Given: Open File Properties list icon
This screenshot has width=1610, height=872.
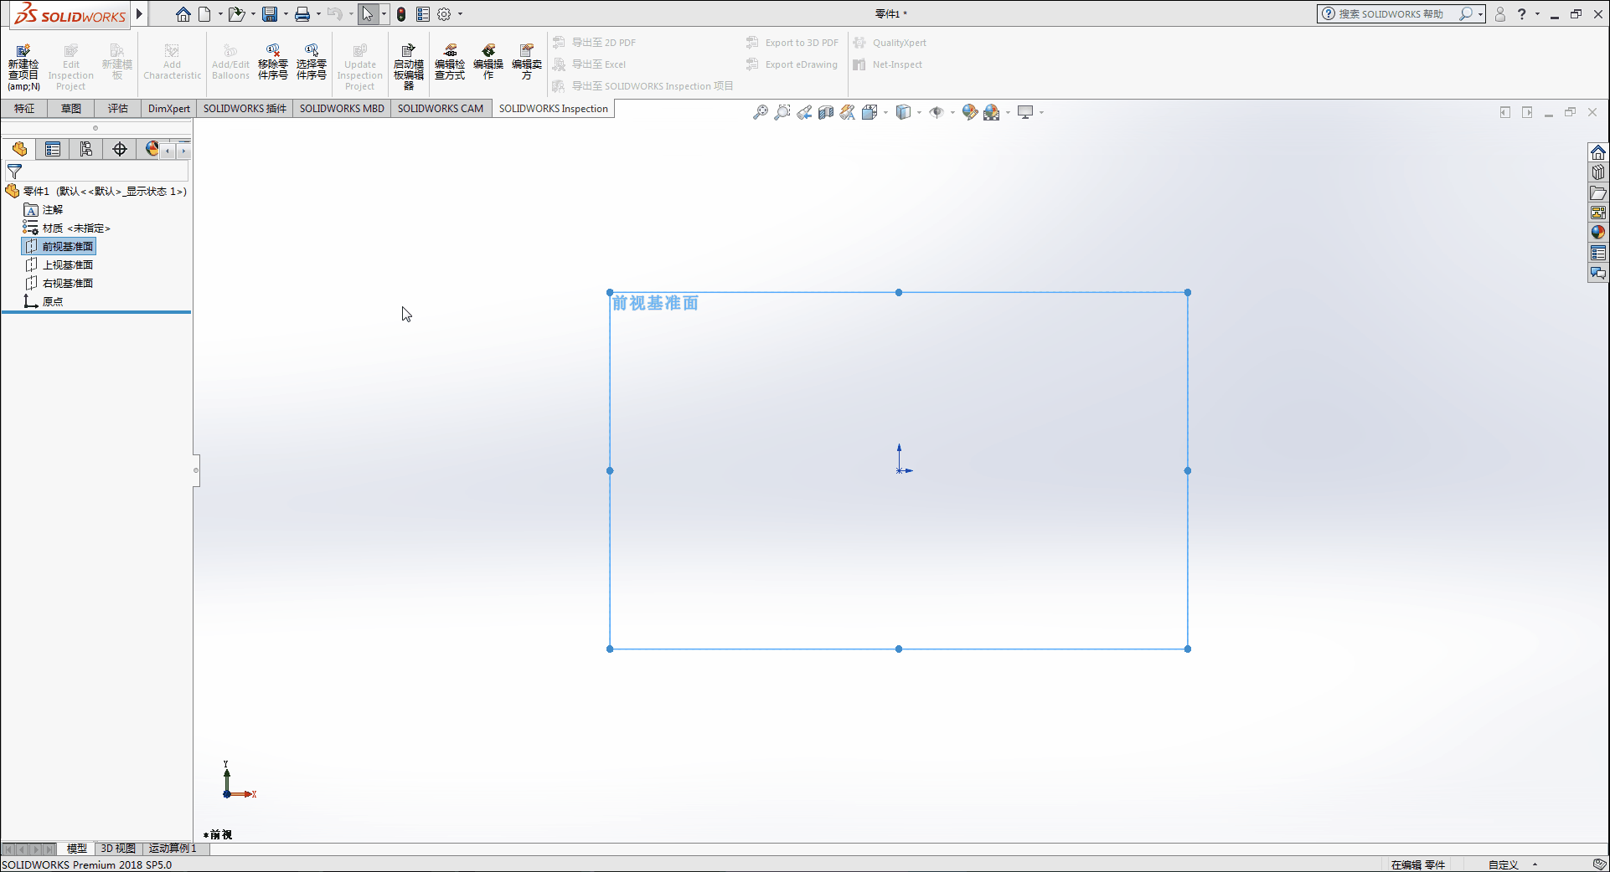Looking at the screenshot, I should pos(423,14).
